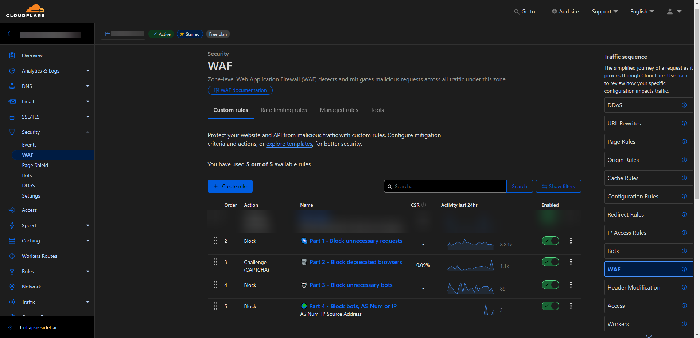
Task: Click Add site in top bar
Action: click(565, 12)
